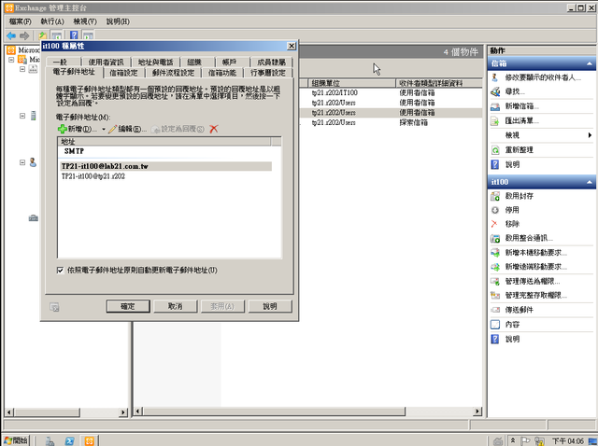Click the Exchange console taskbar icon
This screenshot has width=598, height=446.
(x=90, y=440)
